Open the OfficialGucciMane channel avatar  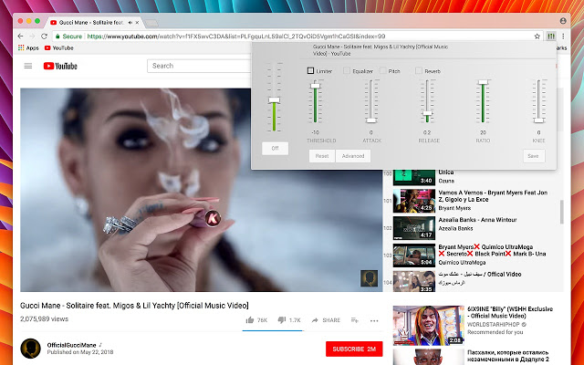(30, 349)
